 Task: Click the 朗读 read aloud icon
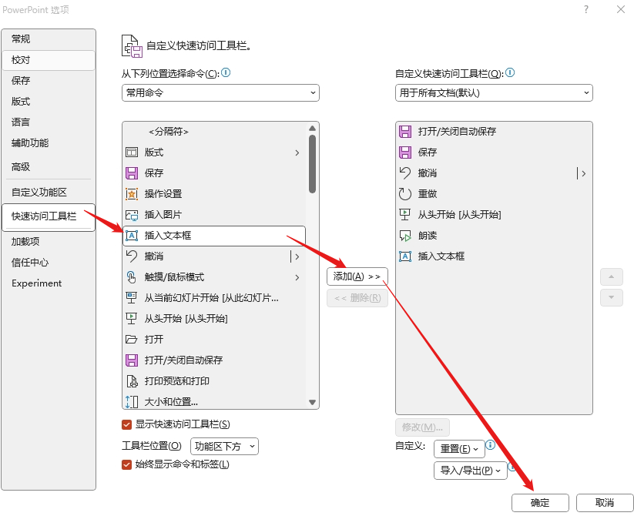(x=405, y=236)
